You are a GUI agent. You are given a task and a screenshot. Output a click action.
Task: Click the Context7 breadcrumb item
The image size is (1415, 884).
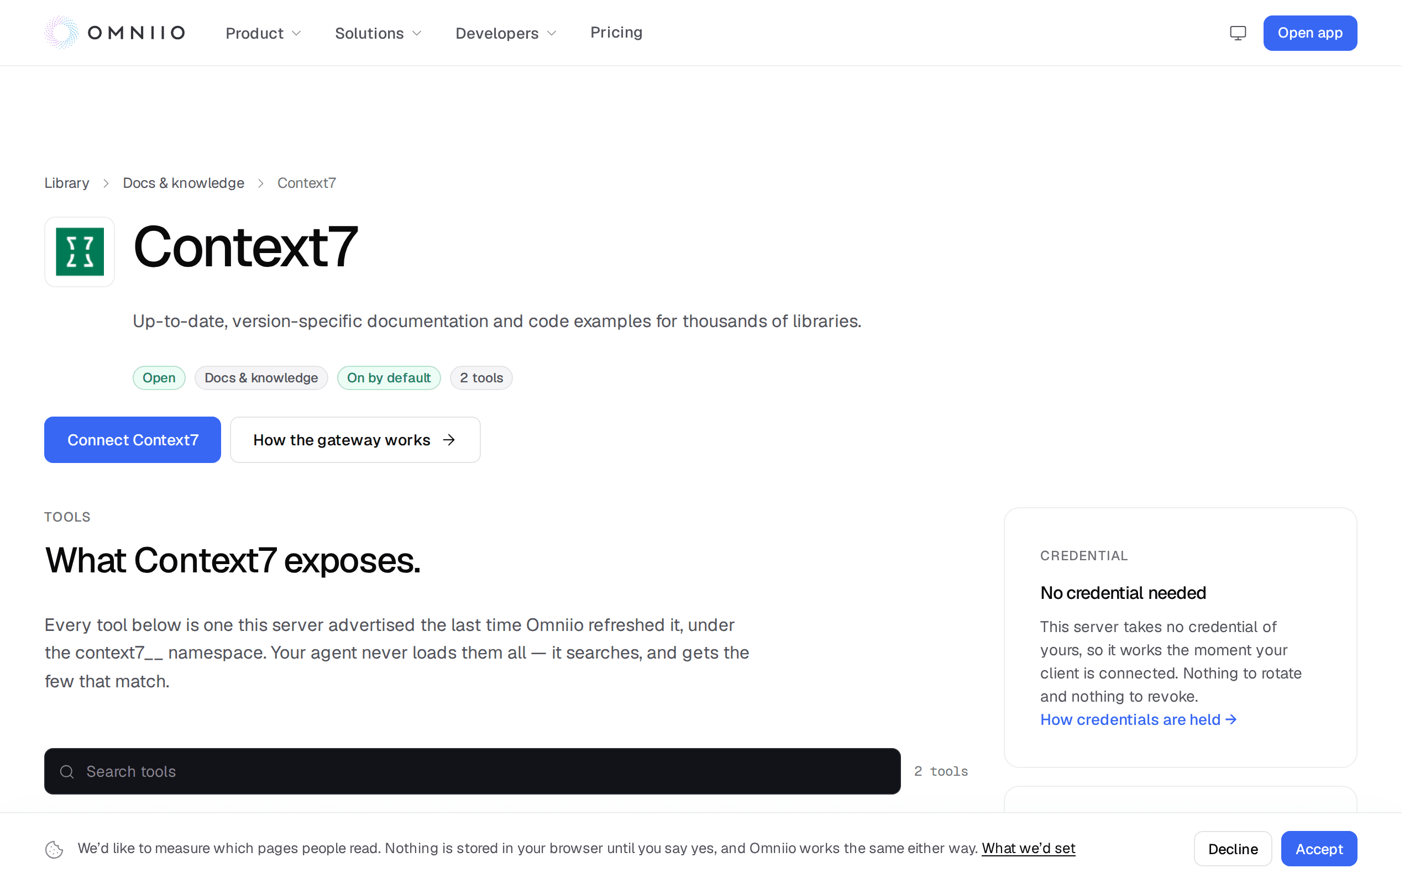tap(306, 183)
